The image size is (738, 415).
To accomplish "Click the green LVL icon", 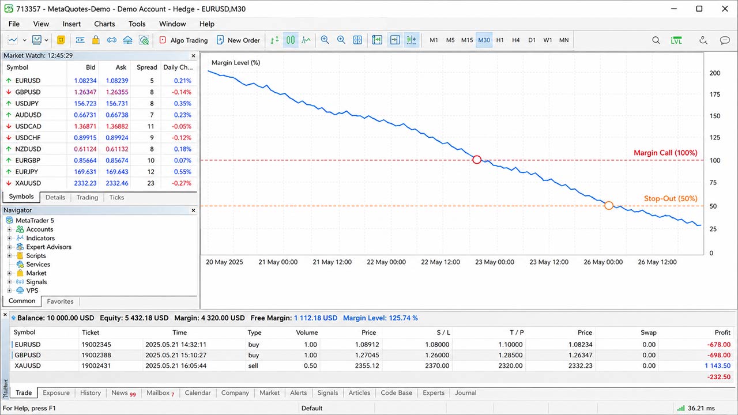I will click(x=676, y=40).
